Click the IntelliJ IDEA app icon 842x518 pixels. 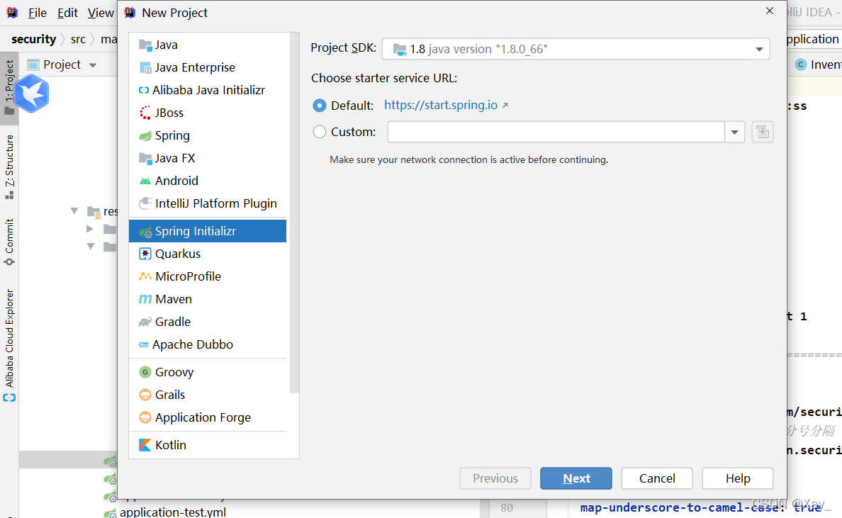12,12
